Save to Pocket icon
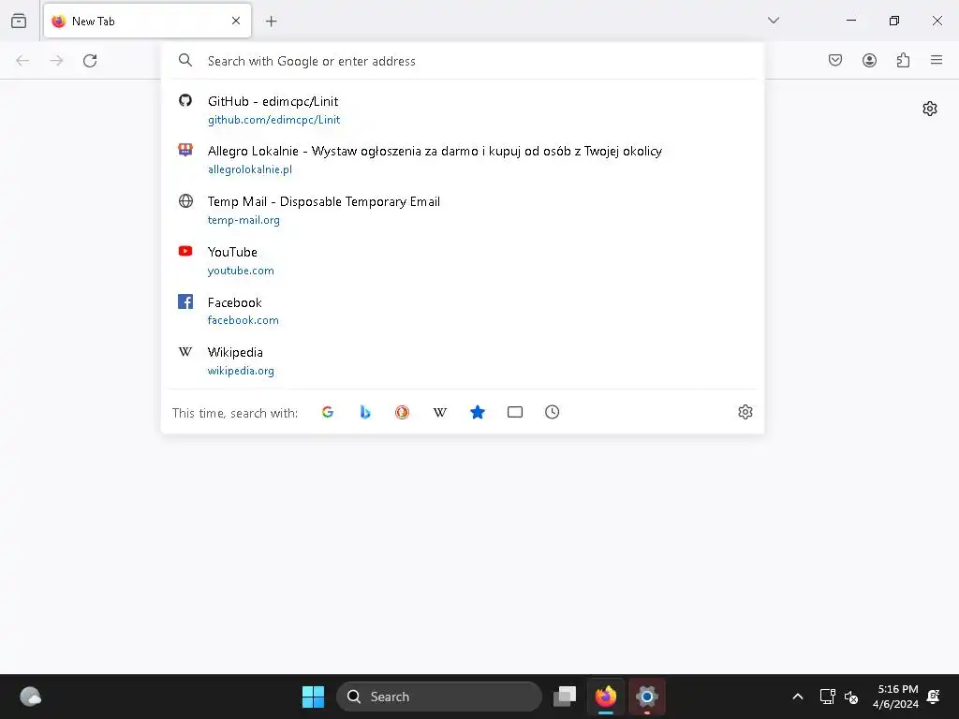 834,60
